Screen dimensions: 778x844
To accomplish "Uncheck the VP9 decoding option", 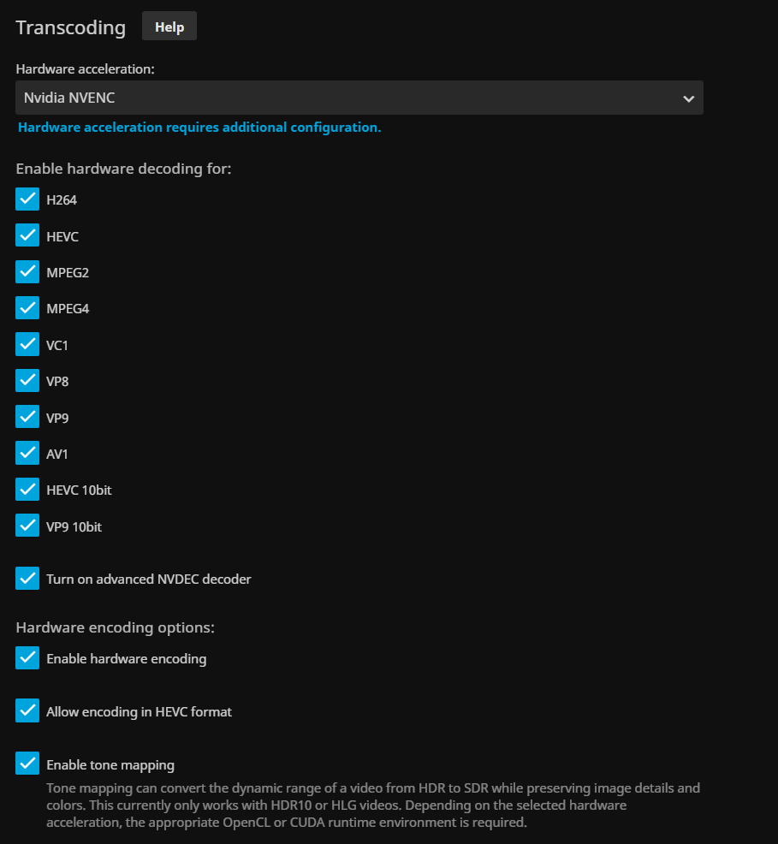I will [x=27, y=417].
